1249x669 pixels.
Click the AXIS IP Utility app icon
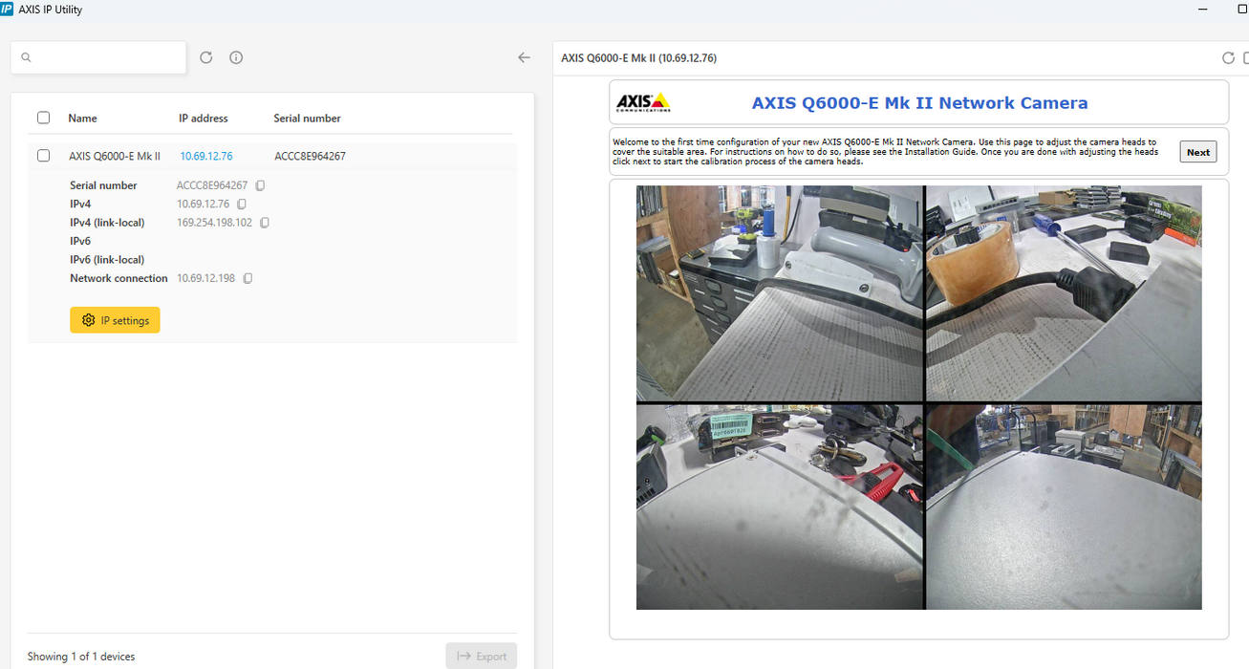pyautogui.click(x=8, y=9)
